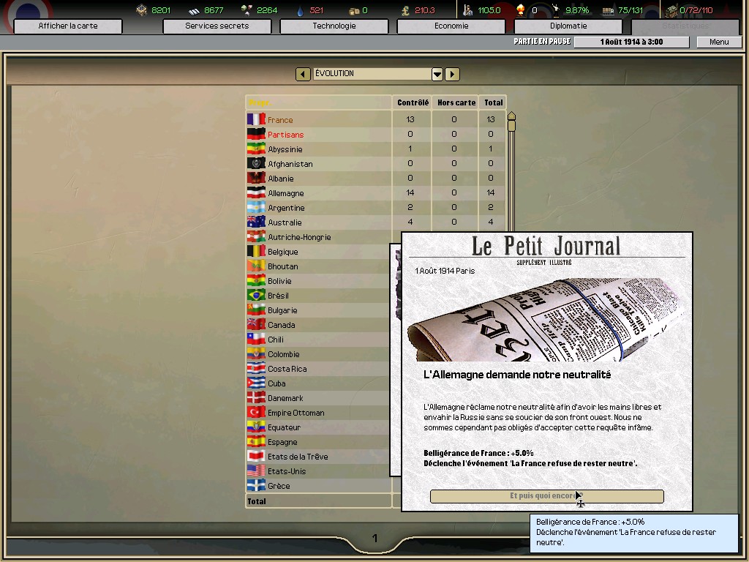Viewport: 749px width, 562px height.
Task: Click the 'Total' row label at the table bottom
Action: pyautogui.click(x=257, y=501)
